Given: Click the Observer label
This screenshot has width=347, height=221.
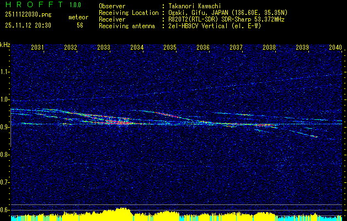Looking at the screenshot, I should point(112,6).
